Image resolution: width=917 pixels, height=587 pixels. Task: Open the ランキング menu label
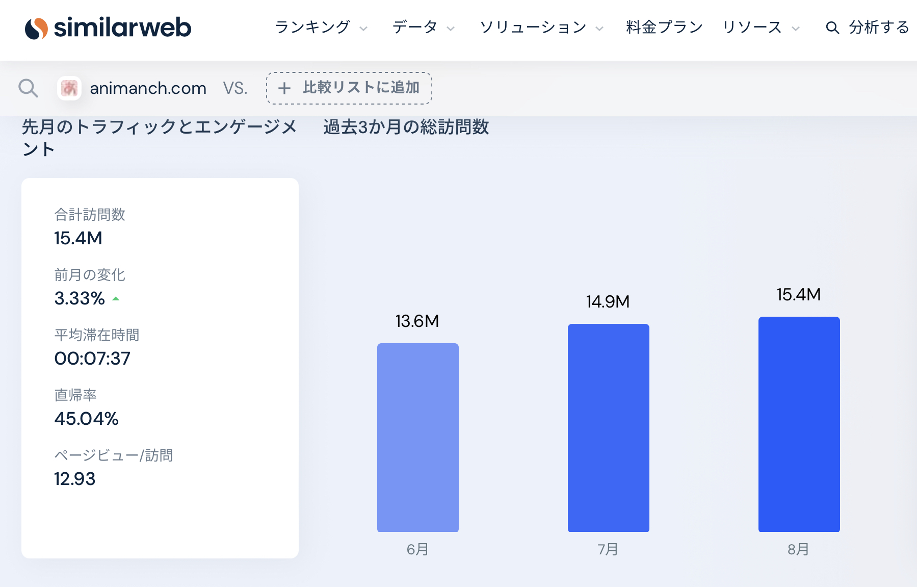tap(312, 27)
